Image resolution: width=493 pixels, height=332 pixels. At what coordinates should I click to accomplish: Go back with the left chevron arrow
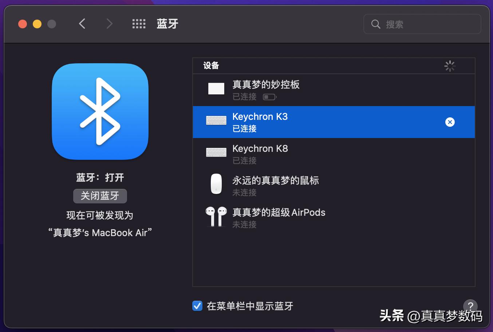[x=82, y=23]
